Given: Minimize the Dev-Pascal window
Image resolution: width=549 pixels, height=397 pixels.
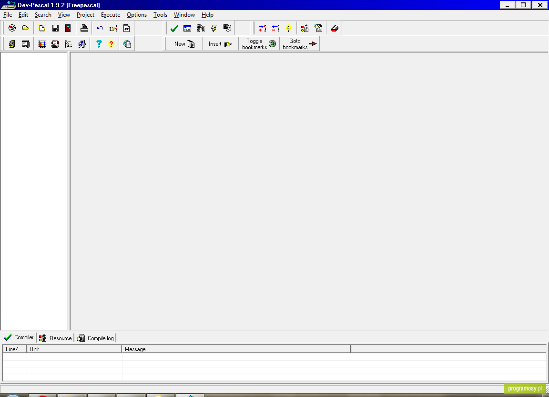Looking at the screenshot, I should [507, 5].
